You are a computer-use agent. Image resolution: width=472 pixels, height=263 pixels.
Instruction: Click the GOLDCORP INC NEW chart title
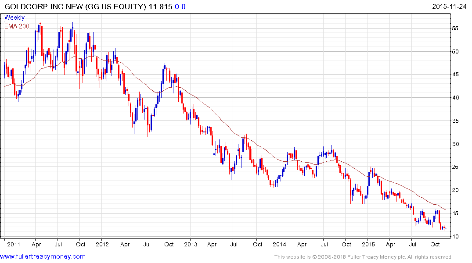(76, 7)
